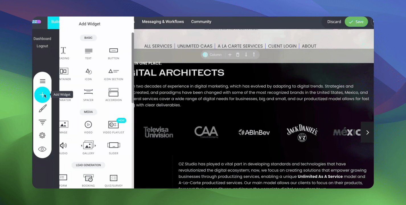406x205 pixels.
Task: Open the hamburger menu in the side toolbar
Action: 42,81
